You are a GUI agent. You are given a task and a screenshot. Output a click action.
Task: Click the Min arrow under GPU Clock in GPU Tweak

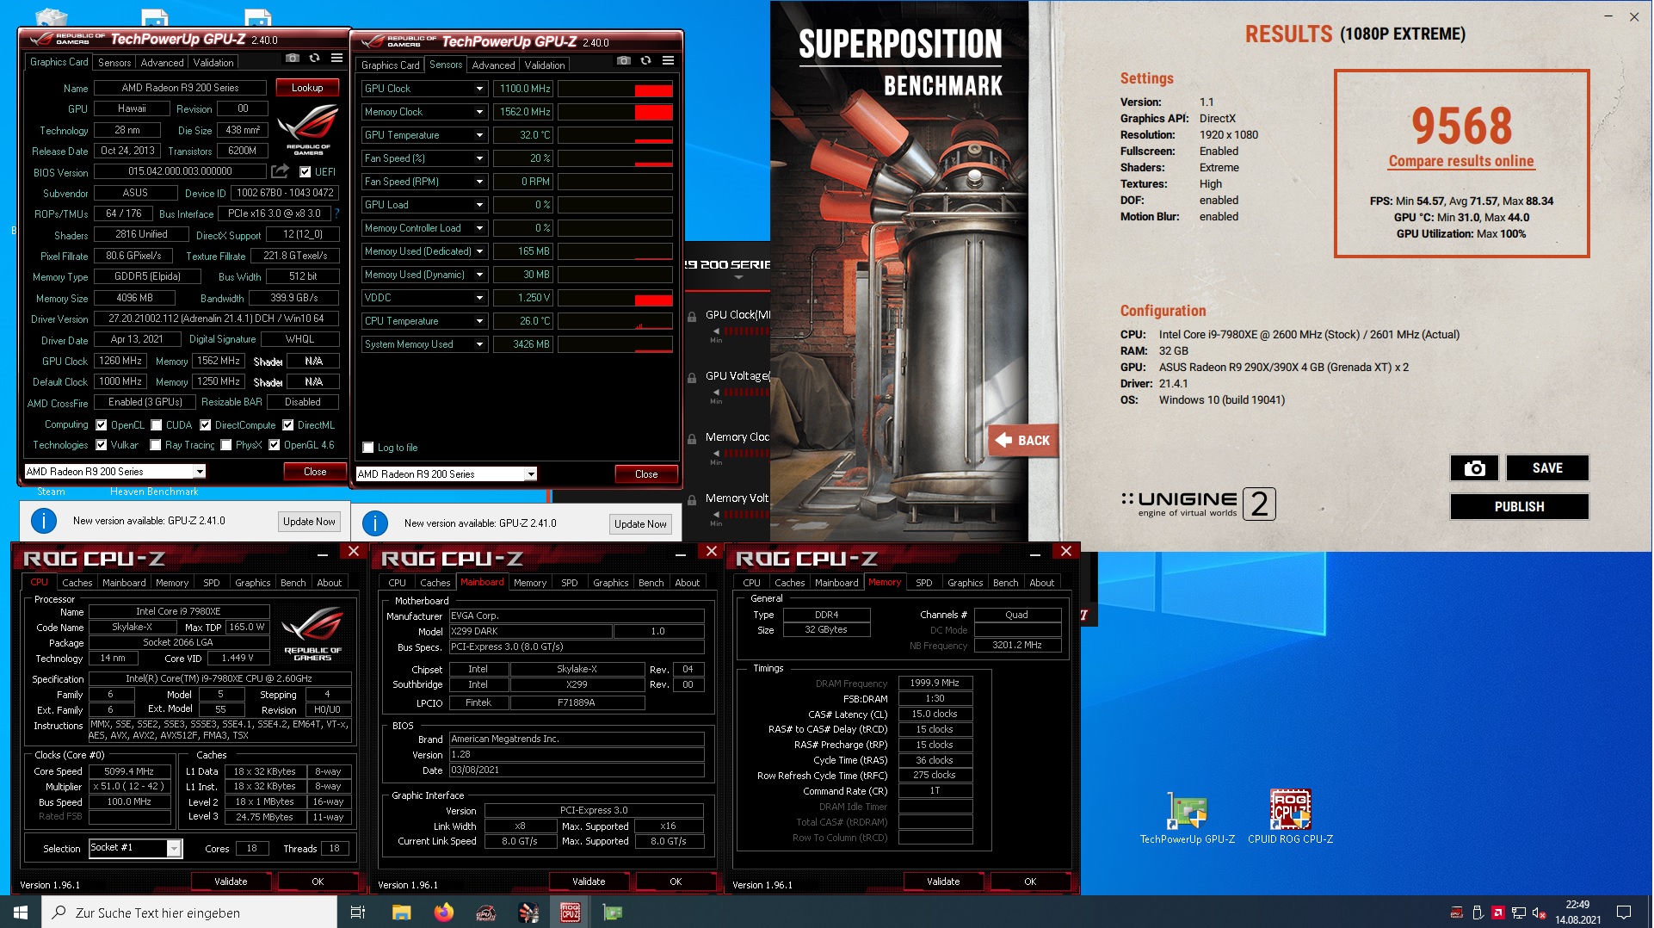(x=716, y=331)
